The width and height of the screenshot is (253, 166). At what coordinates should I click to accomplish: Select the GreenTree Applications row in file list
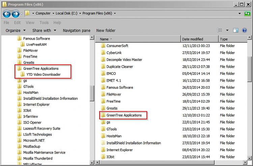(x=171, y=115)
